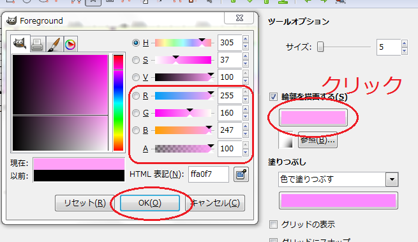Click the B value field showing 247
The width and height of the screenshot is (418, 242).
click(230, 130)
